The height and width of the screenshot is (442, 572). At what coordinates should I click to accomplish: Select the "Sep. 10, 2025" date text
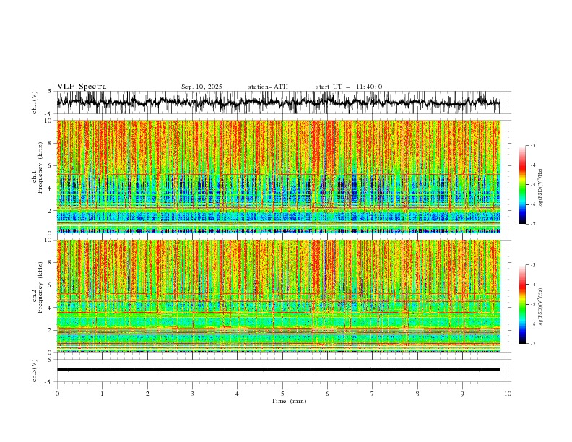coord(201,87)
